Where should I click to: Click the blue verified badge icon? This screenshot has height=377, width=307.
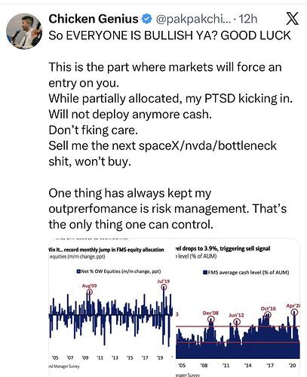(x=147, y=19)
